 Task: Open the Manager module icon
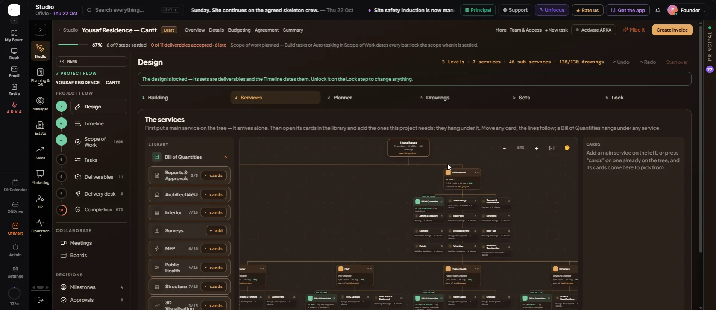(x=40, y=104)
